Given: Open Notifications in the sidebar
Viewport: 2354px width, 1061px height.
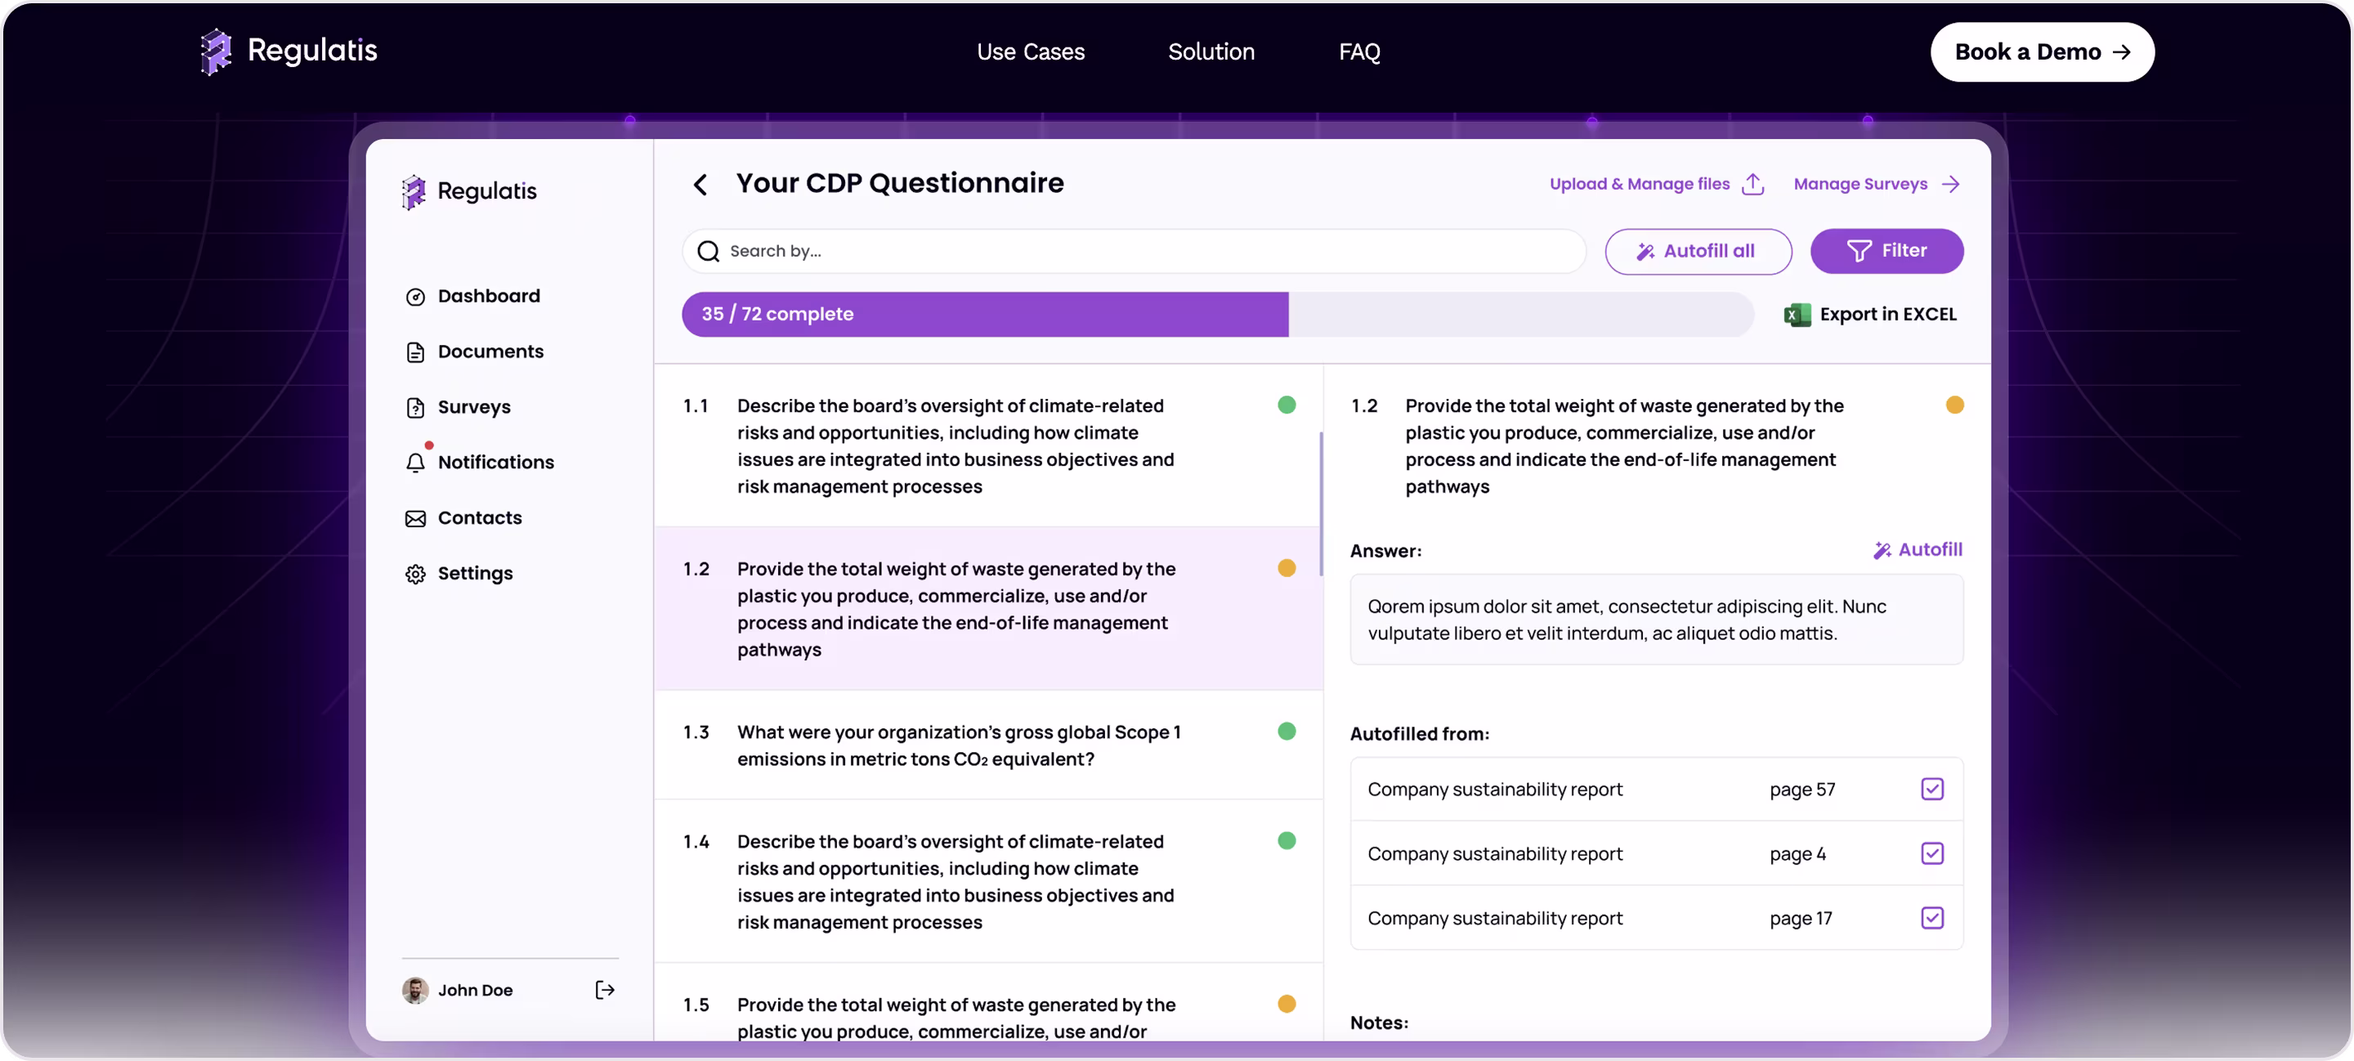Looking at the screenshot, I should pos(480,463).
